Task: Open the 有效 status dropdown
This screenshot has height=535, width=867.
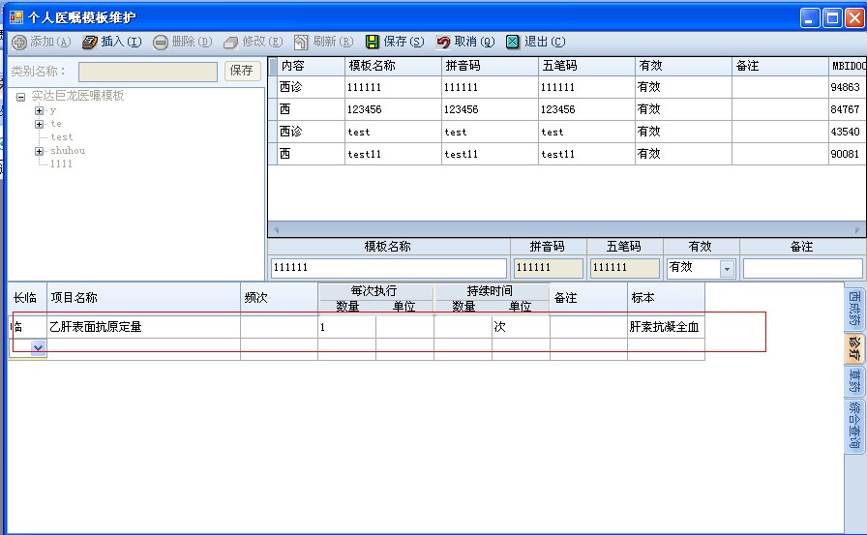Action: tap(727, 269)
